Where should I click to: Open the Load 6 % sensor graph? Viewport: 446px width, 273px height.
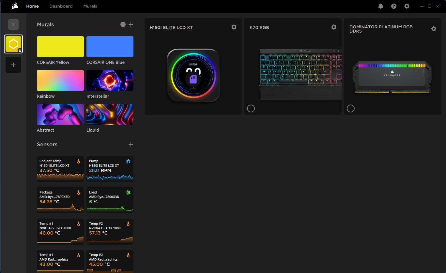(110, 208)
